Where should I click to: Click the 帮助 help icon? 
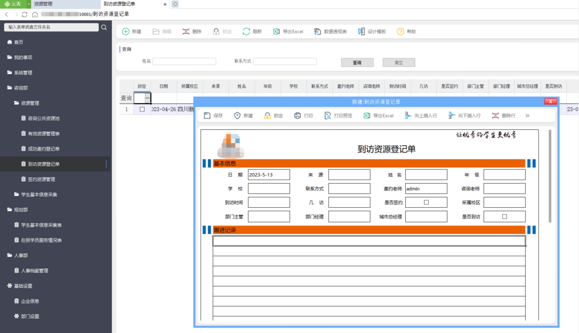[400, 32]
